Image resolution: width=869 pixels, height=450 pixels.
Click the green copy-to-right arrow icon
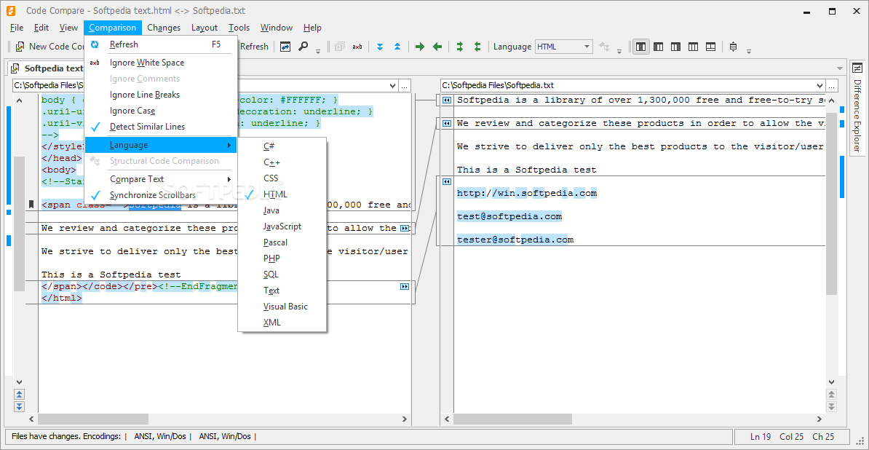[420, 47]
